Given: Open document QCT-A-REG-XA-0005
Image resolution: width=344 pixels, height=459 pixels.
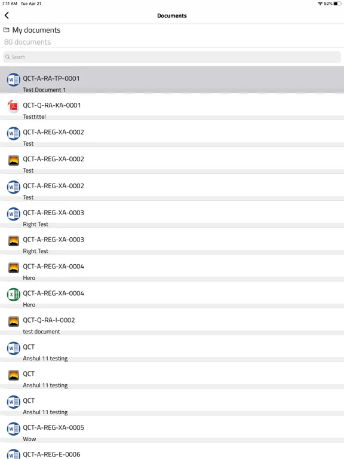Looking at the screenshot, I should (172, 429).
